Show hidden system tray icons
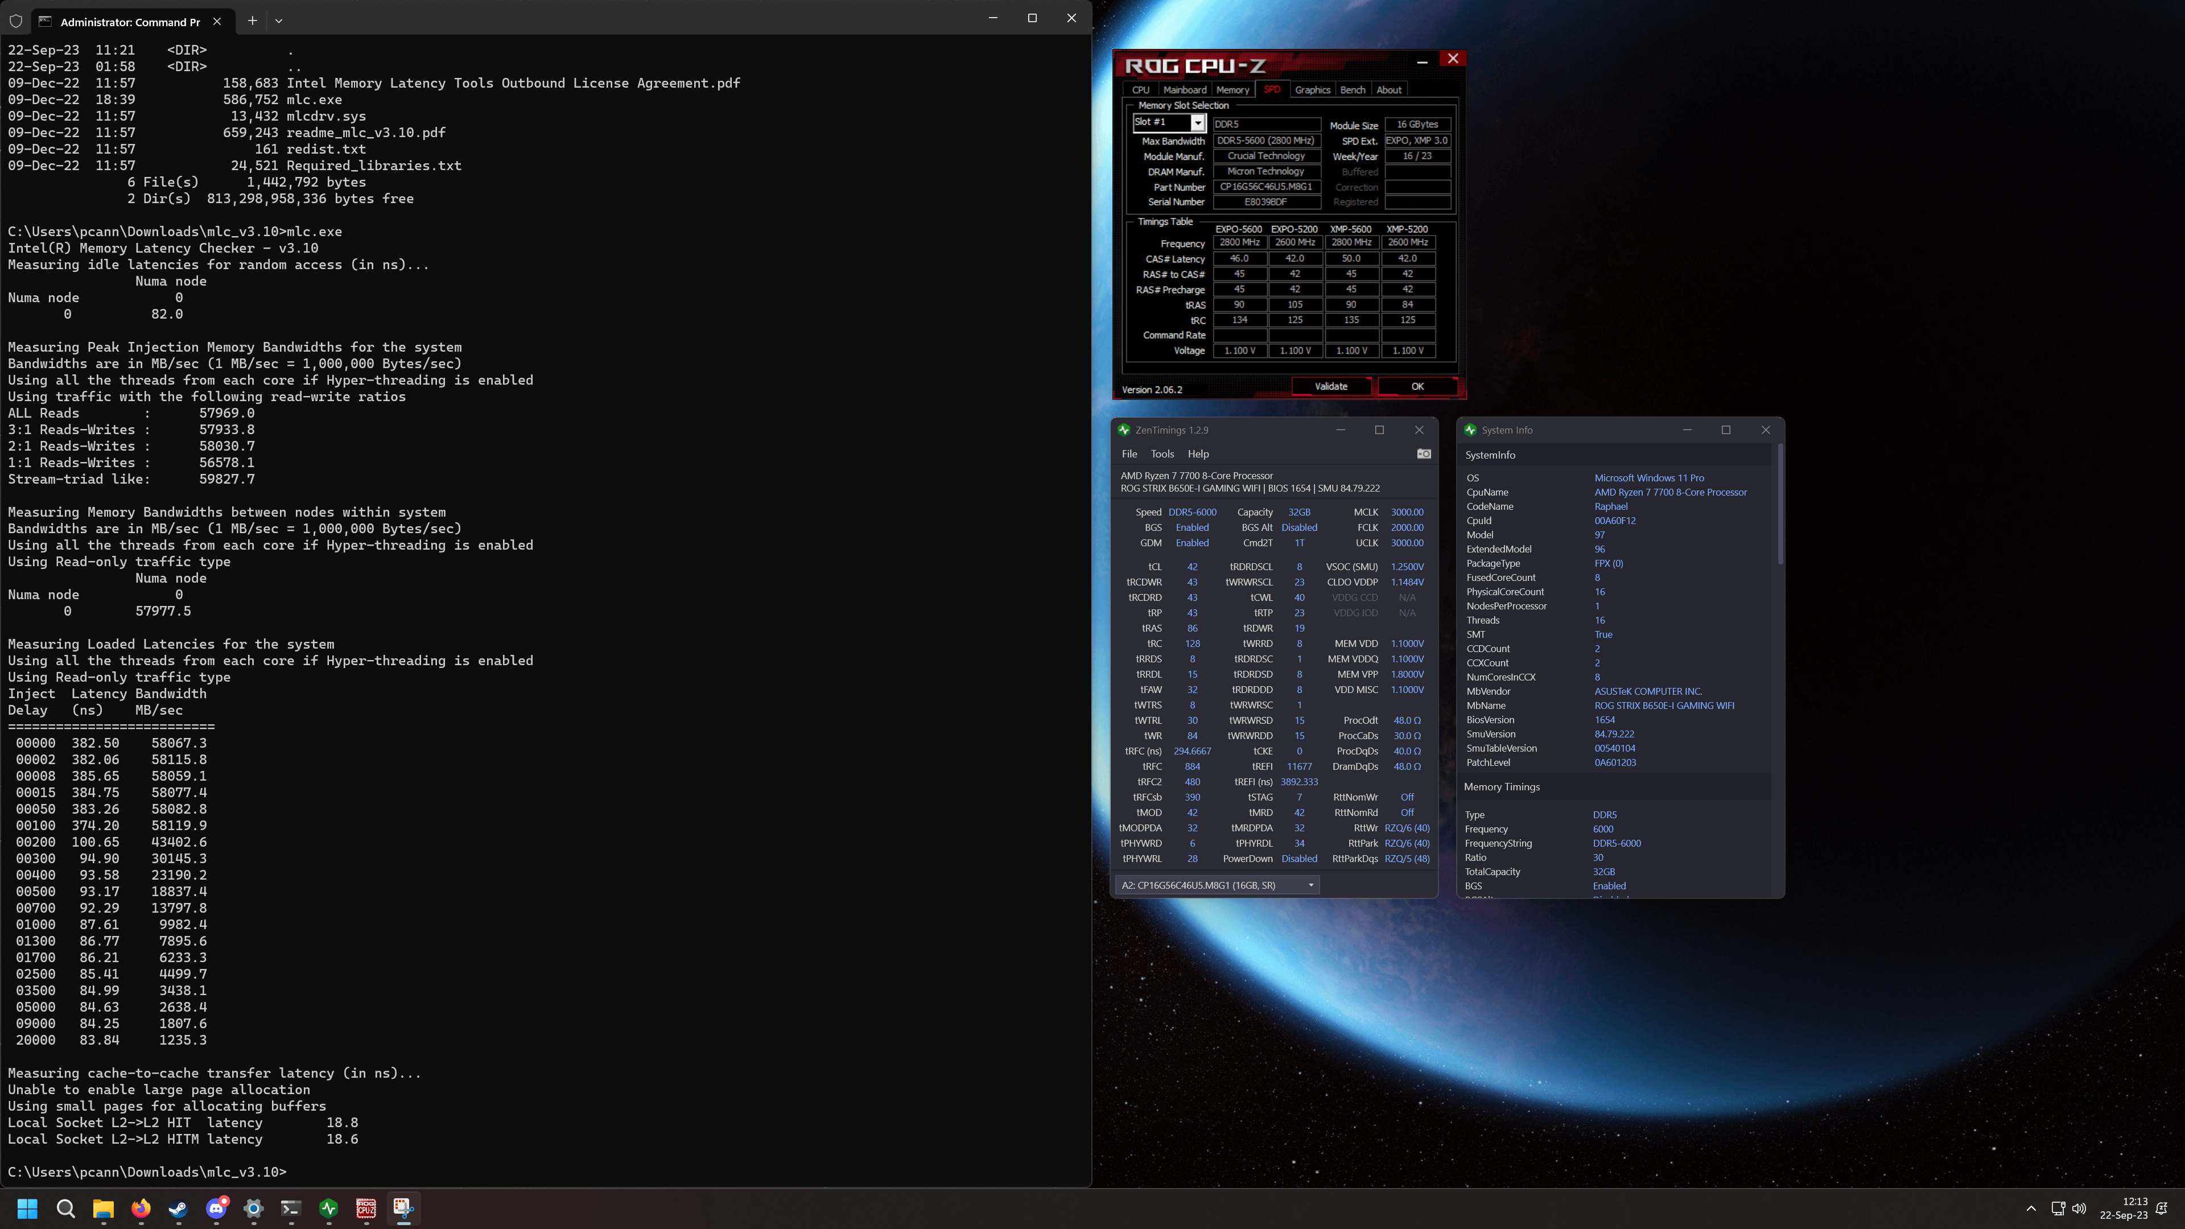The width and height of the screenshot is (2185, 1229). coord(2031,1208)
